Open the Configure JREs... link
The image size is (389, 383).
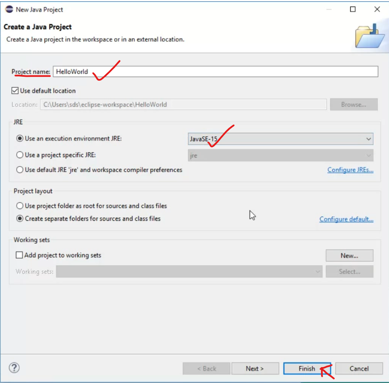350,170
